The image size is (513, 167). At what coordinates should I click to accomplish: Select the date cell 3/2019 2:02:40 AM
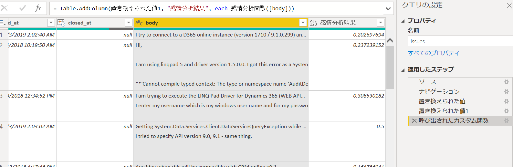tap(32, 35)
